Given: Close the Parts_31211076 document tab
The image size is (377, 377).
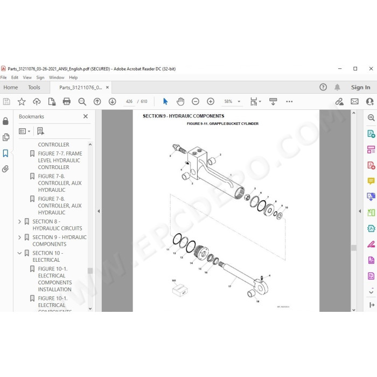Looking at the screenshot, I should point(108,87).
